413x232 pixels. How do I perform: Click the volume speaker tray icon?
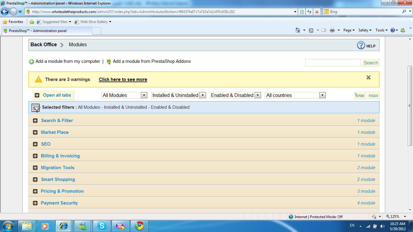[382, 226]
